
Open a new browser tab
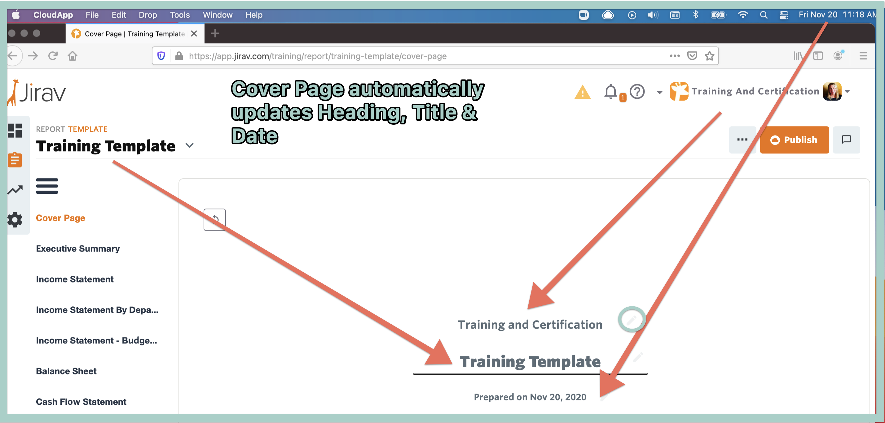pyautogui.click(x=215, y=34)
